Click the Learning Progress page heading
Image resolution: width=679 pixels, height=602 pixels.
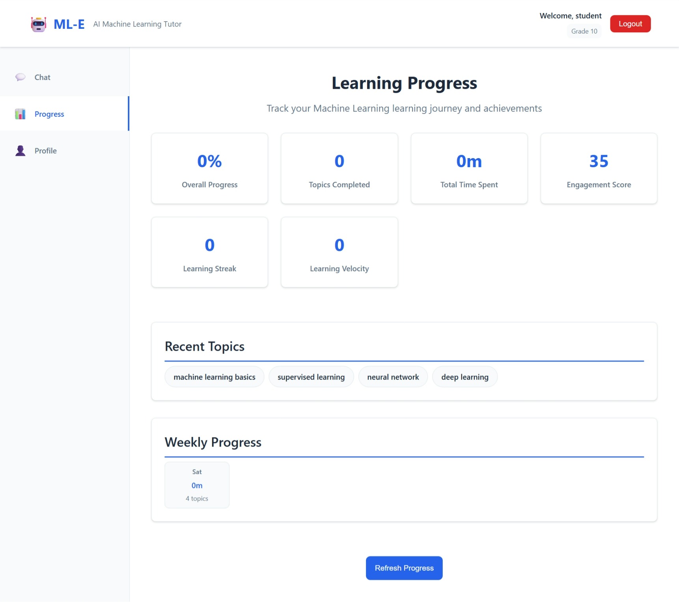click(404, 83)
